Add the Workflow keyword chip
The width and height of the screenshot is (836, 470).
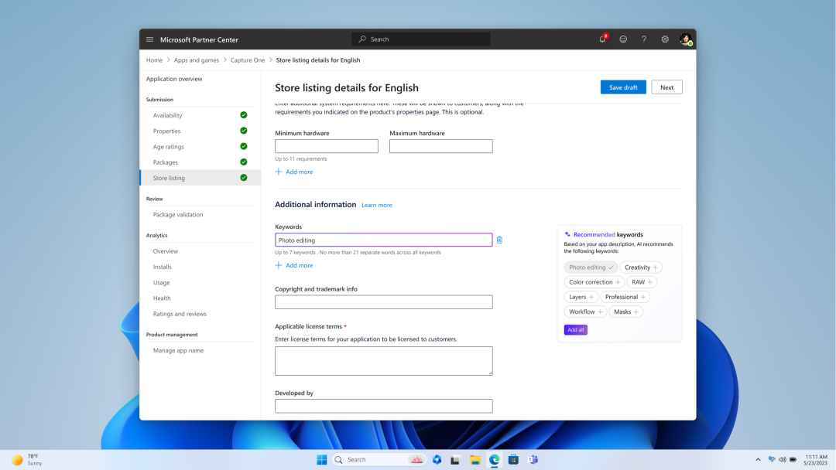[585, 312]
